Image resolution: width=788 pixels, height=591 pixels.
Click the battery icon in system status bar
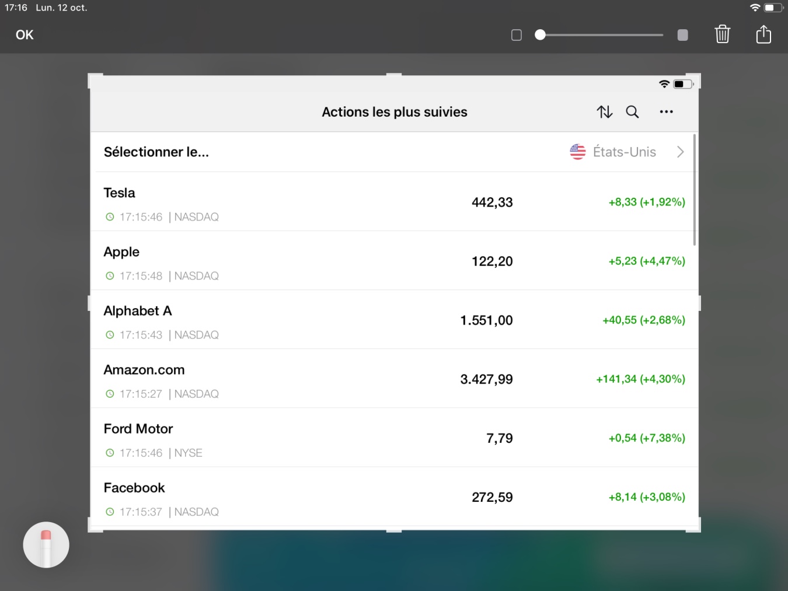(774, 8)
